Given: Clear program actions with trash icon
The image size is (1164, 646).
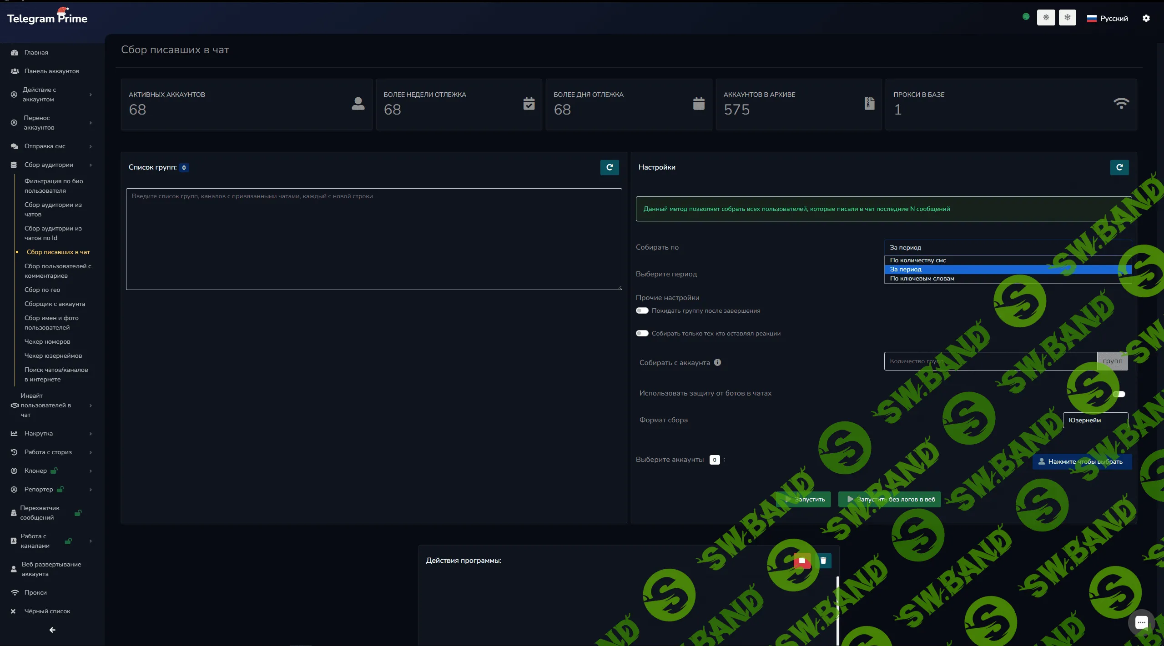Looking at the screenshot, I should coord(823,561).
